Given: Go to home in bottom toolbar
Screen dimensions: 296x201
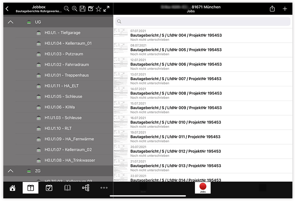Looking at the screenshot, I should pos(12,188).
